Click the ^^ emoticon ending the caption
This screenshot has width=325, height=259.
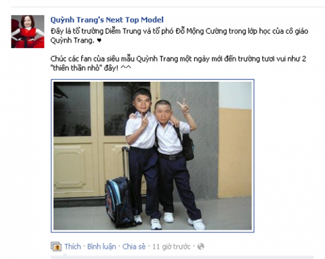126,68
